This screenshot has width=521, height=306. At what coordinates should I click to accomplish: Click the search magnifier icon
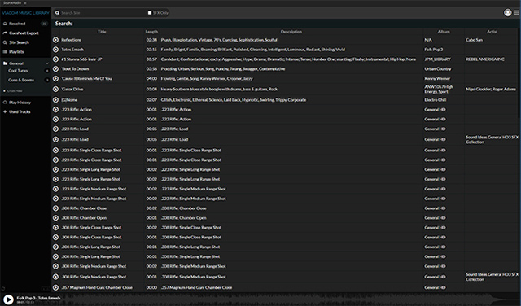(x=58, y=13)
